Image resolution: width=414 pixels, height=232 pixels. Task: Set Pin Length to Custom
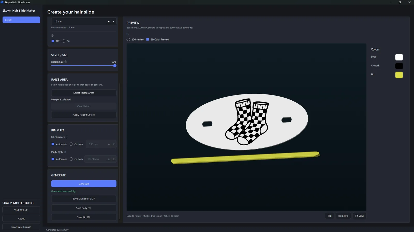pyautogui.click(x=76, y=159)
